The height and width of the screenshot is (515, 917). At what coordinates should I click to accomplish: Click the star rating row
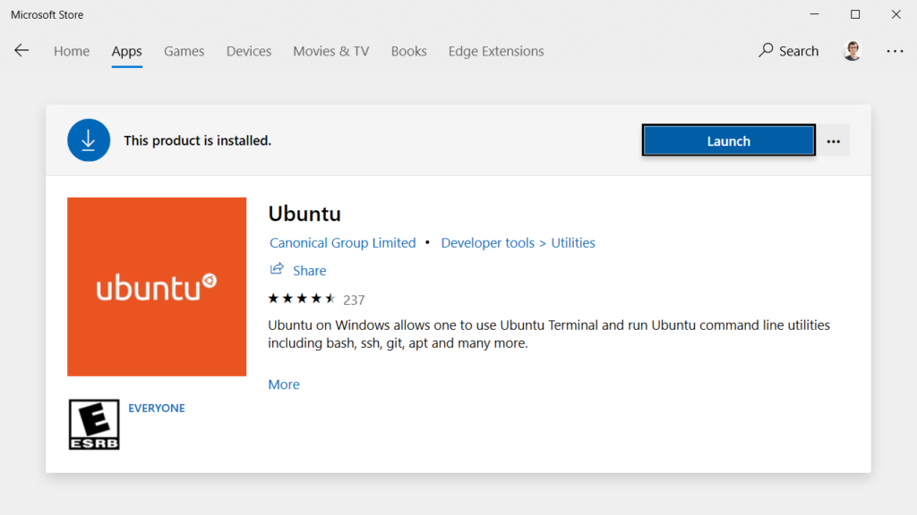coord(302,300)
